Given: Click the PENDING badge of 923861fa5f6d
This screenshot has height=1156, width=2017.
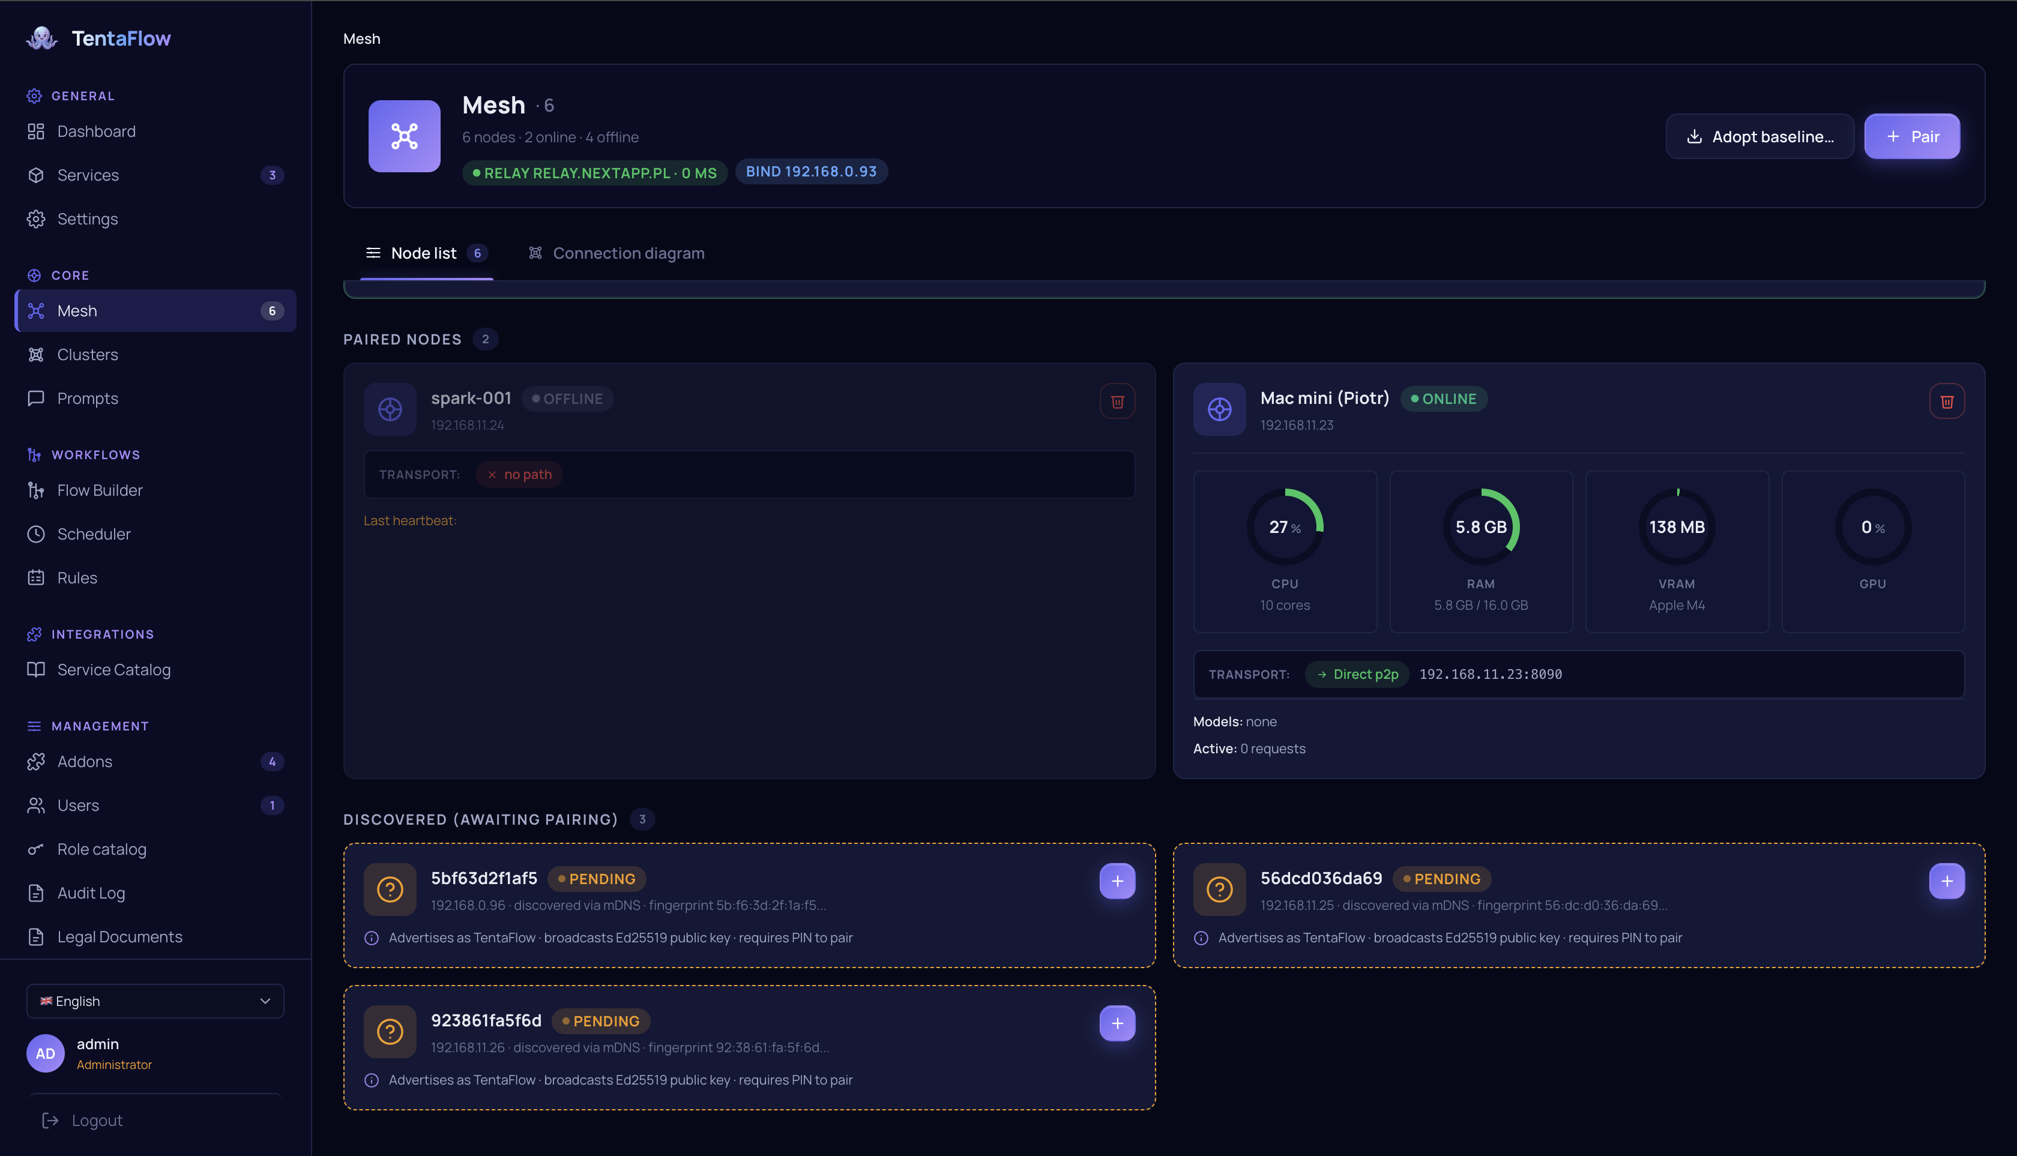Looking at the screenshot, I should 601,1021.
